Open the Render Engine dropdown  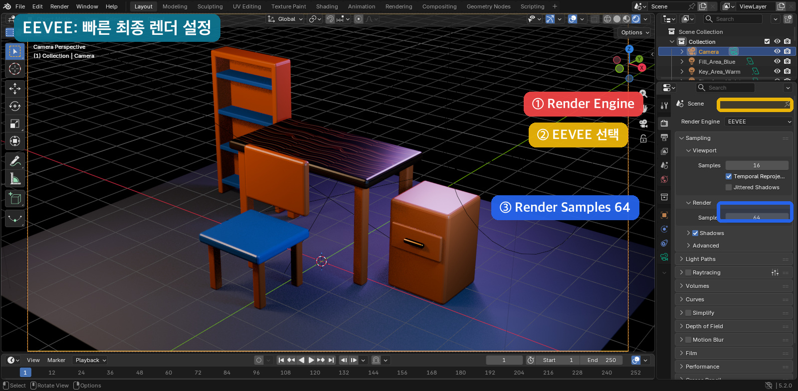pos(759,122)
